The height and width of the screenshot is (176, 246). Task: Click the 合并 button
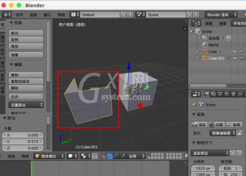26,97
